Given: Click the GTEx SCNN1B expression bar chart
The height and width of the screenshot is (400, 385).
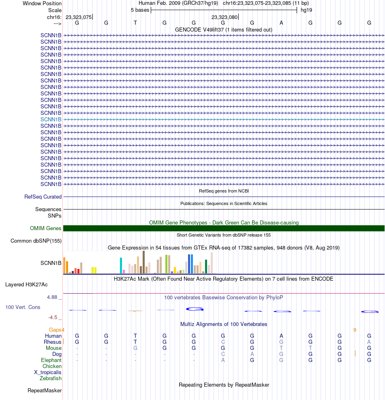Looking at the screenshot, I should point(139,262).
